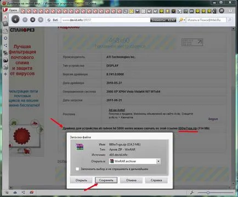Switch to the lightbulb icon tab
Image resolution: width=238 pixels, height=197 pixels.
coord(167,11)
